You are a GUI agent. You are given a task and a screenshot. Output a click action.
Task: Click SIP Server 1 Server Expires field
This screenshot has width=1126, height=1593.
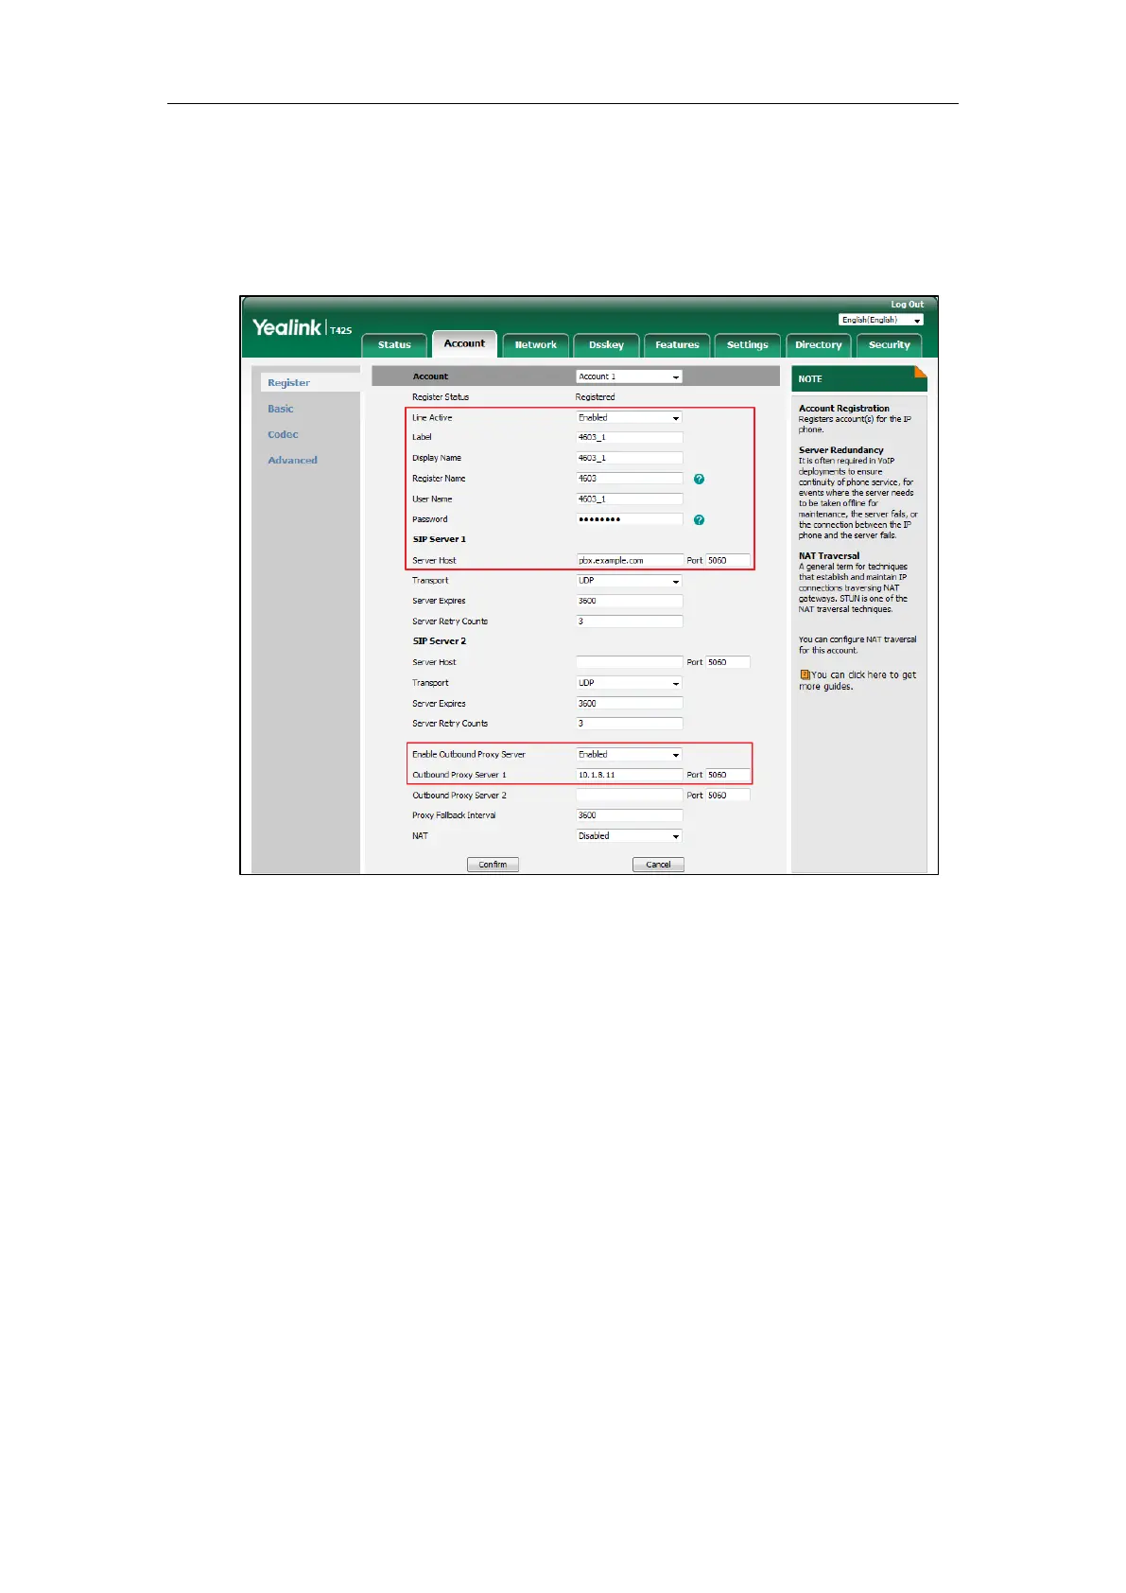629,602
